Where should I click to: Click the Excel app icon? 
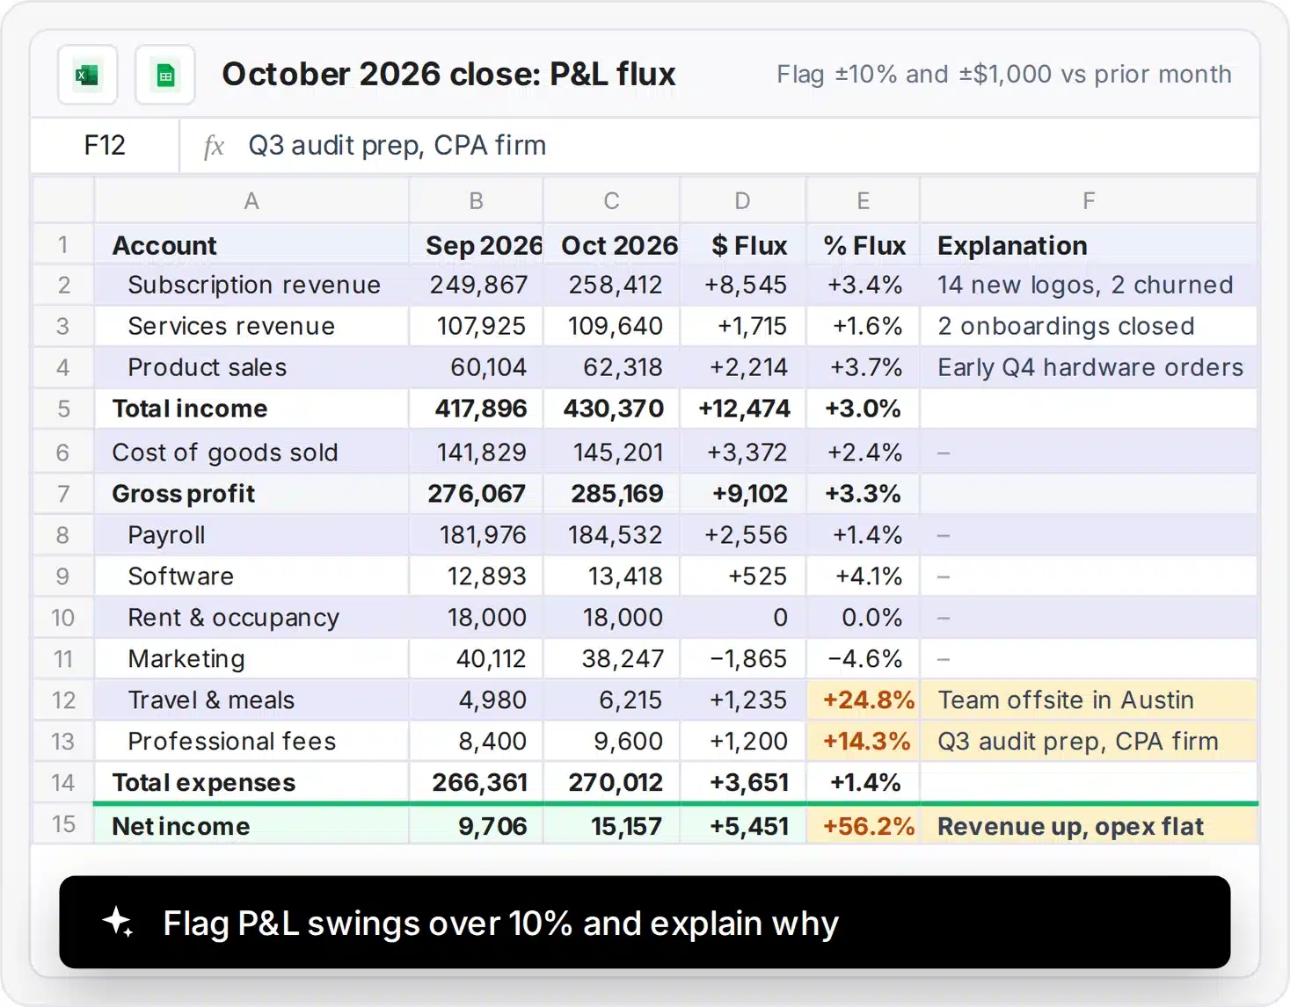[88, 75]
